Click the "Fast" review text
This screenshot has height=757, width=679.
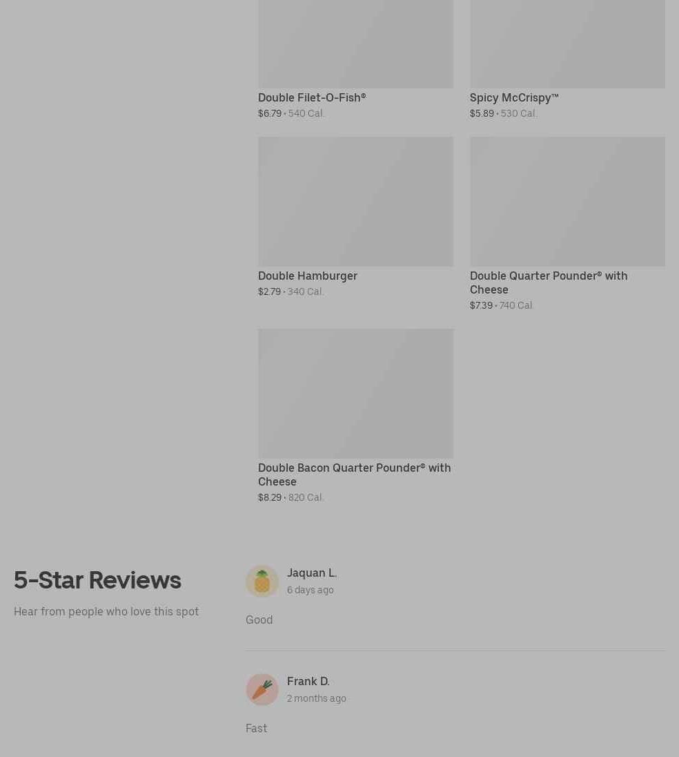[256, 728]
